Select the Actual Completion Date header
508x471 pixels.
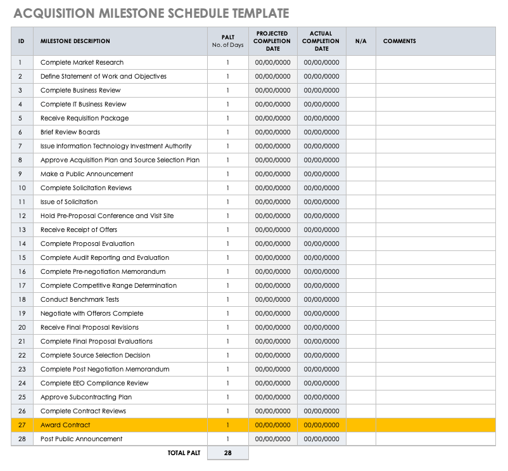[x=321, y=41]
